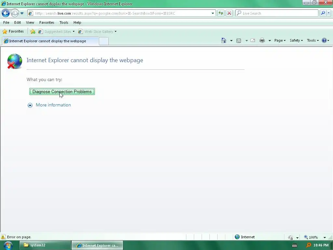Open the Safety command bar menu
The width and height of the screenshot is (333, 250).
point(296,40)
